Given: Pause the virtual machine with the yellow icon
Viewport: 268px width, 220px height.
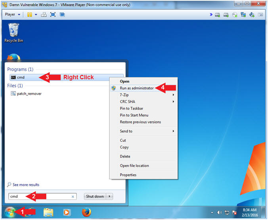Looking at the screenshot, I should [29, 15].
